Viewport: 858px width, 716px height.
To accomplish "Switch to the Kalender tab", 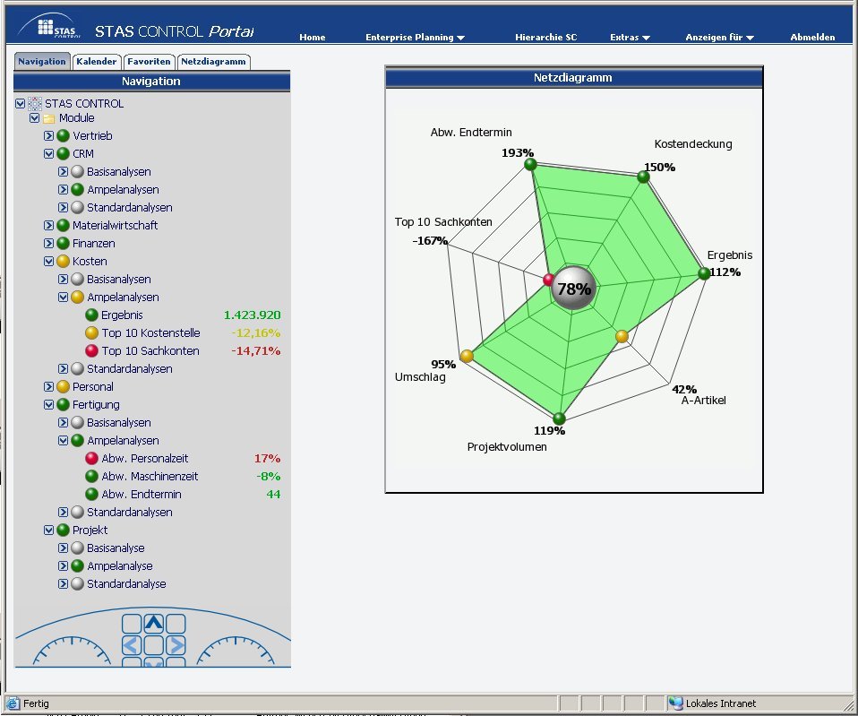I will pyautogui.click(x=97, y=61).
